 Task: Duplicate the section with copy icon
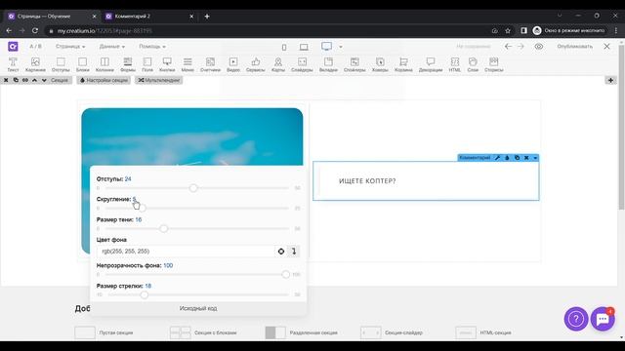click(x=16, y=80)
